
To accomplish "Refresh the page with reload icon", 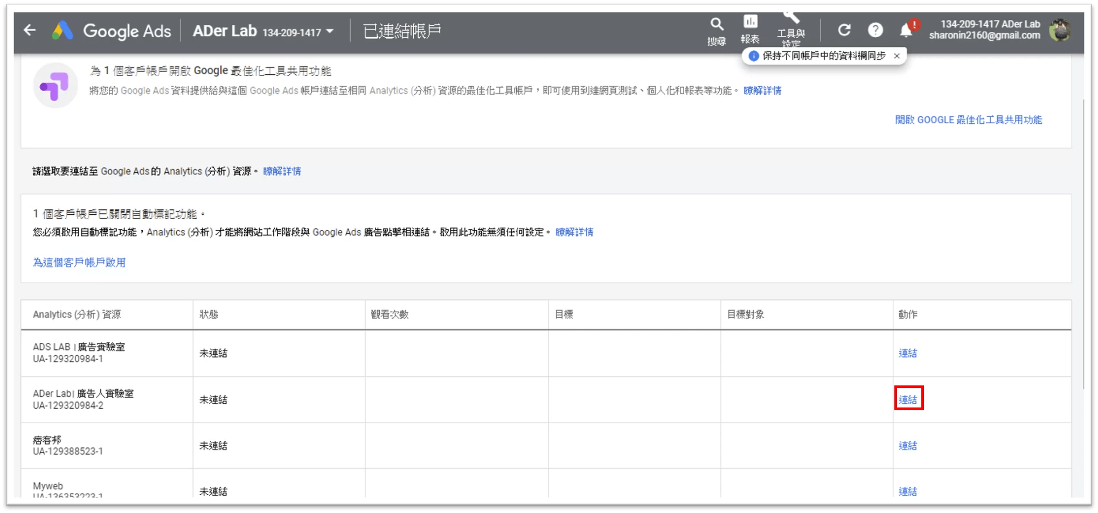I will tap(844, 30).
